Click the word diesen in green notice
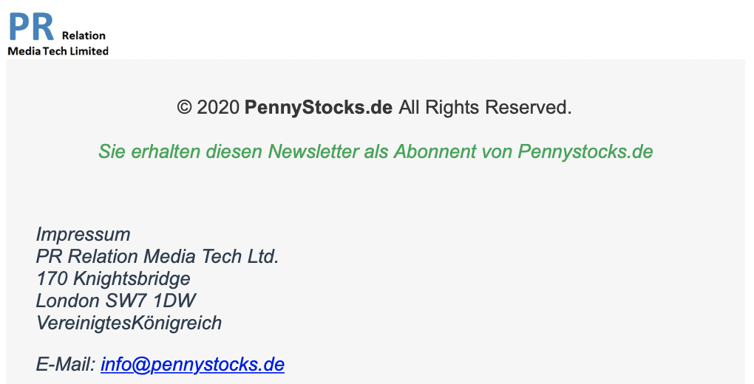 pos(234,152)
